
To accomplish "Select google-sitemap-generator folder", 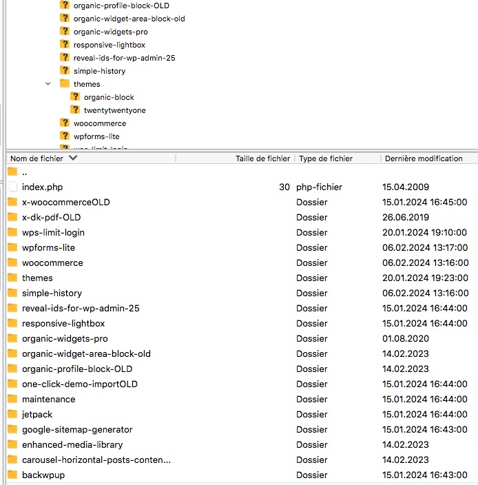I will pos(77,429).
